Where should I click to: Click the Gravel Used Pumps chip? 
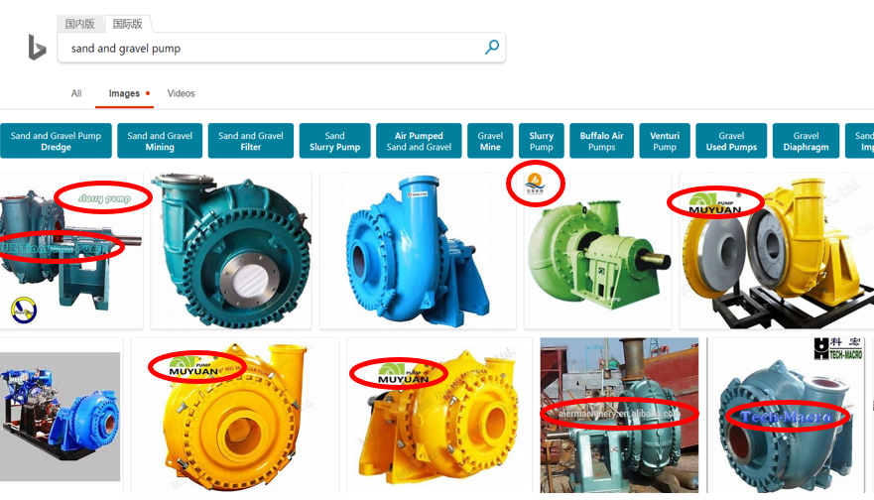pyautogui.click(x=731, y=141)
